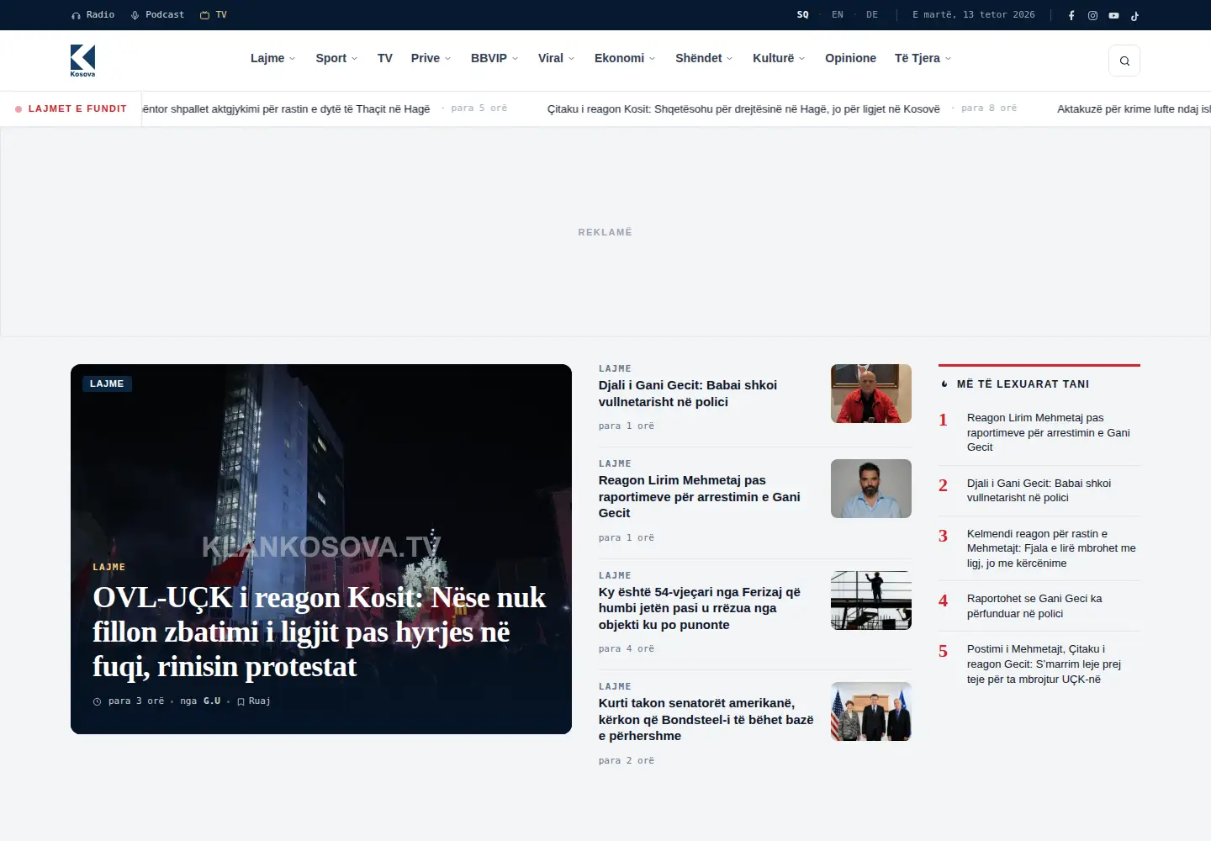Screen dimensions: 1211x841
Task: Open thumbnail of Kurti with senators
Action: [x=871, y=711]
